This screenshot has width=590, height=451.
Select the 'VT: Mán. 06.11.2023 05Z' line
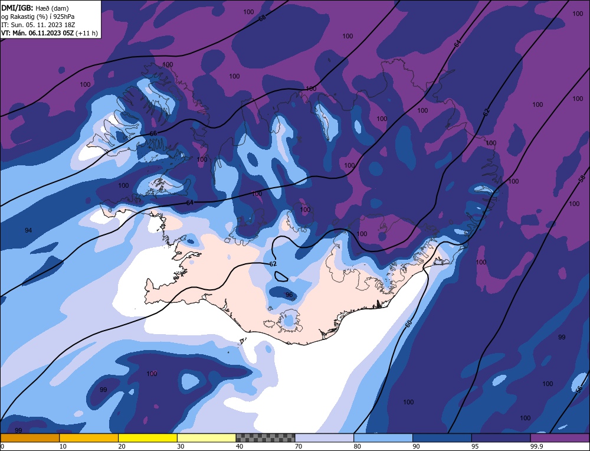(x=50, y=33)
